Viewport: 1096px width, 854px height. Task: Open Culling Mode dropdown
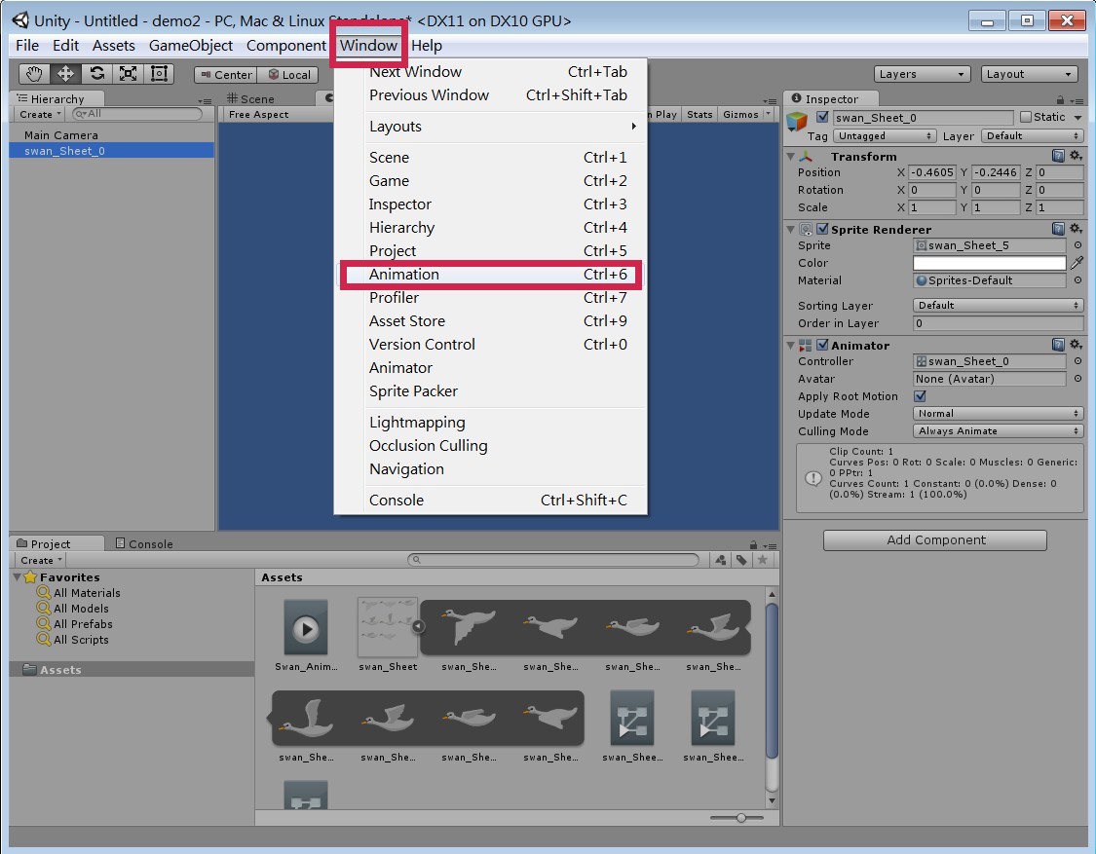coord(999,431)
